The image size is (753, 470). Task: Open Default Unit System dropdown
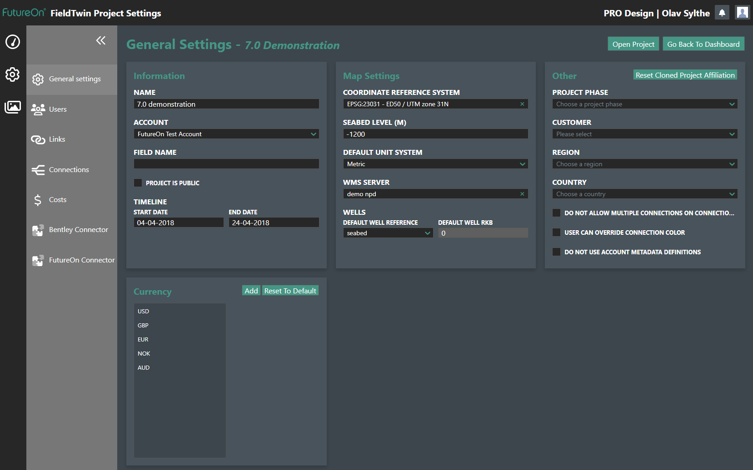pos(435,164)
